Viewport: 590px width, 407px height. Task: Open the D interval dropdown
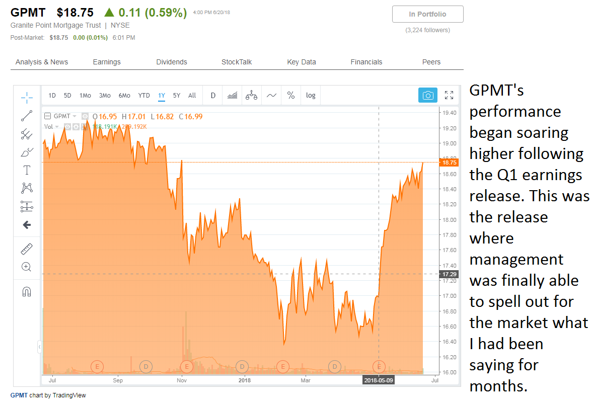[x=213, y=96]
